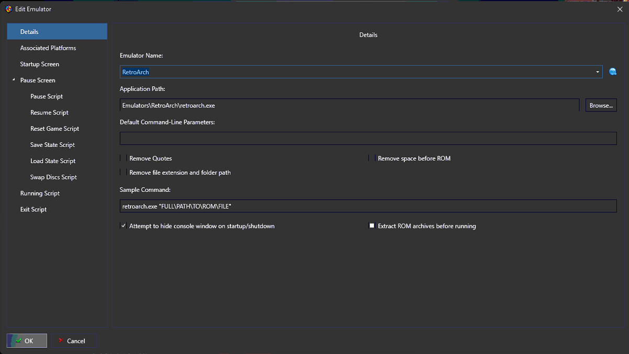The image size is (629, 354).
Task: Click the Default Command-Line Parameters field
Action: point(368,139)
